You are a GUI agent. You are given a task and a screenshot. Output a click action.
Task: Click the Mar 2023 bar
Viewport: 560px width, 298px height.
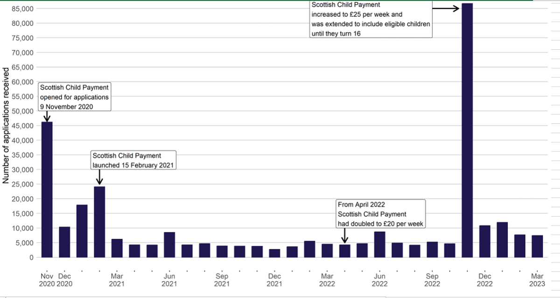click(537, 246)
